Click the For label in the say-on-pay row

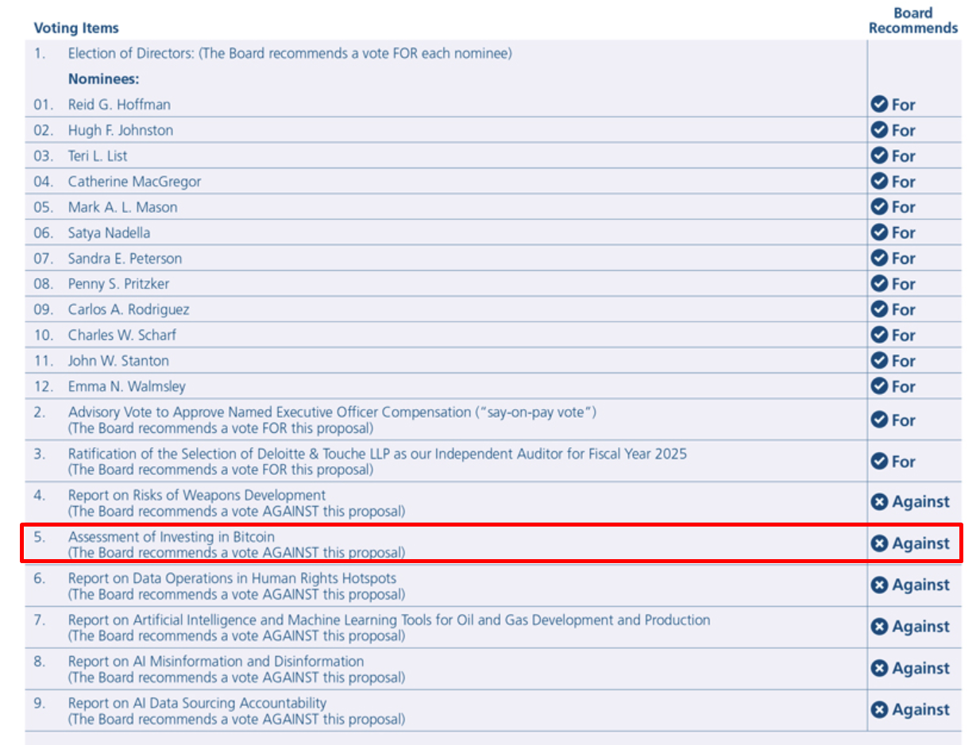tap(904, 419)
